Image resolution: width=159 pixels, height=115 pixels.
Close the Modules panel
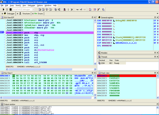157,53
